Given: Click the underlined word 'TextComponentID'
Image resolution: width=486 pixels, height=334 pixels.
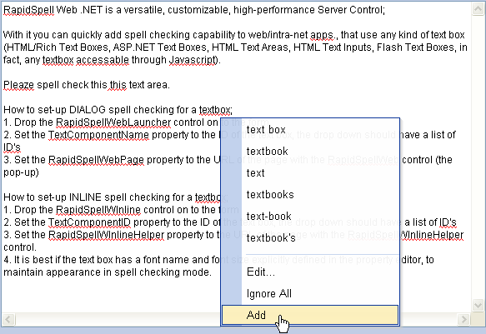Looking at the screenshot, I should (89, 222).
